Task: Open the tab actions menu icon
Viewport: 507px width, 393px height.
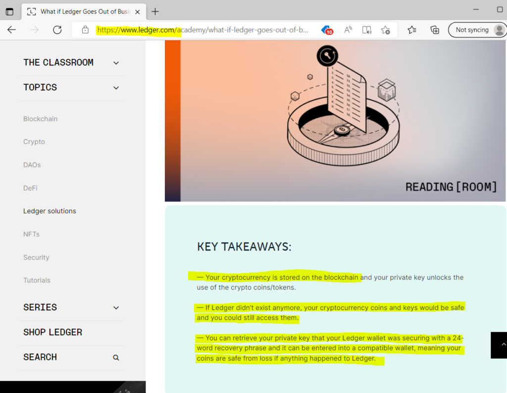Action: [9, 11]
